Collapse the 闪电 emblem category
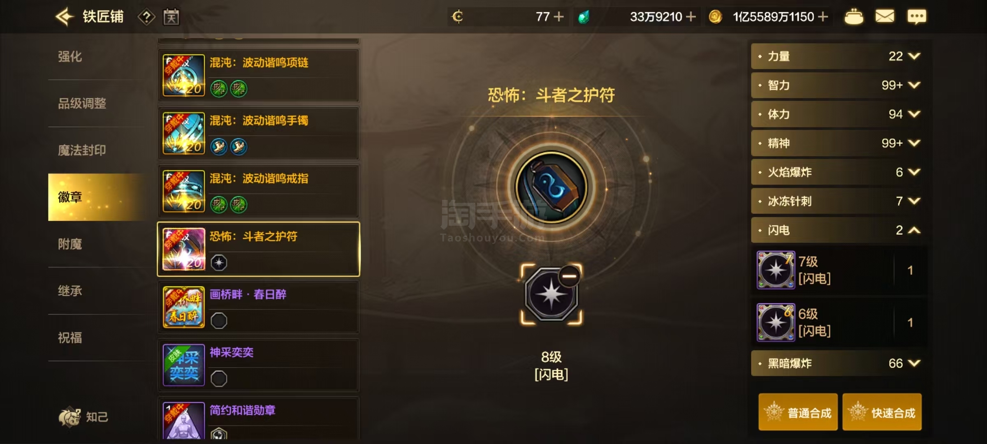Viewport: 987px width, 444px height. (x=836, y=230)
